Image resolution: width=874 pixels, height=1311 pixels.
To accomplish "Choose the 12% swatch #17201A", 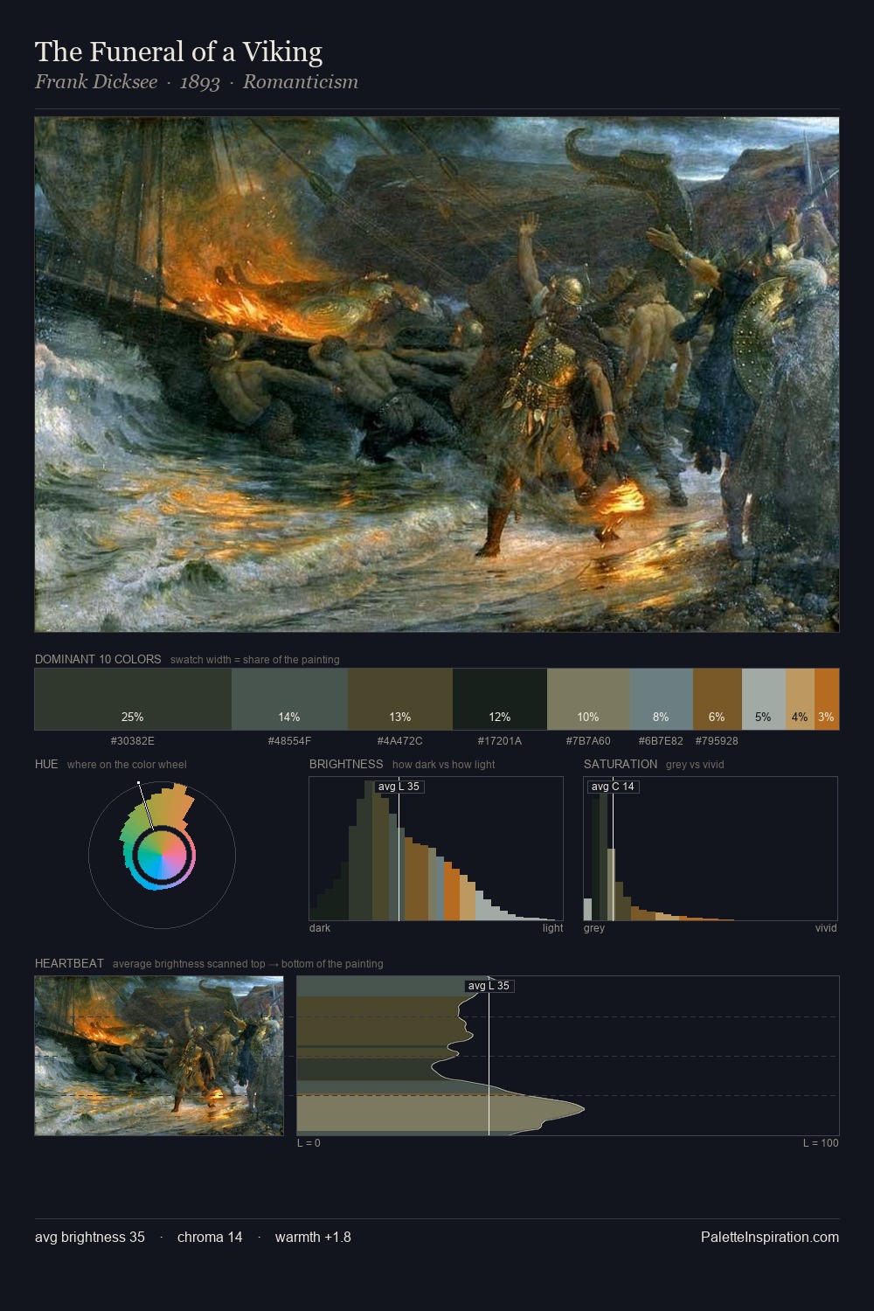I will [500, 699].
